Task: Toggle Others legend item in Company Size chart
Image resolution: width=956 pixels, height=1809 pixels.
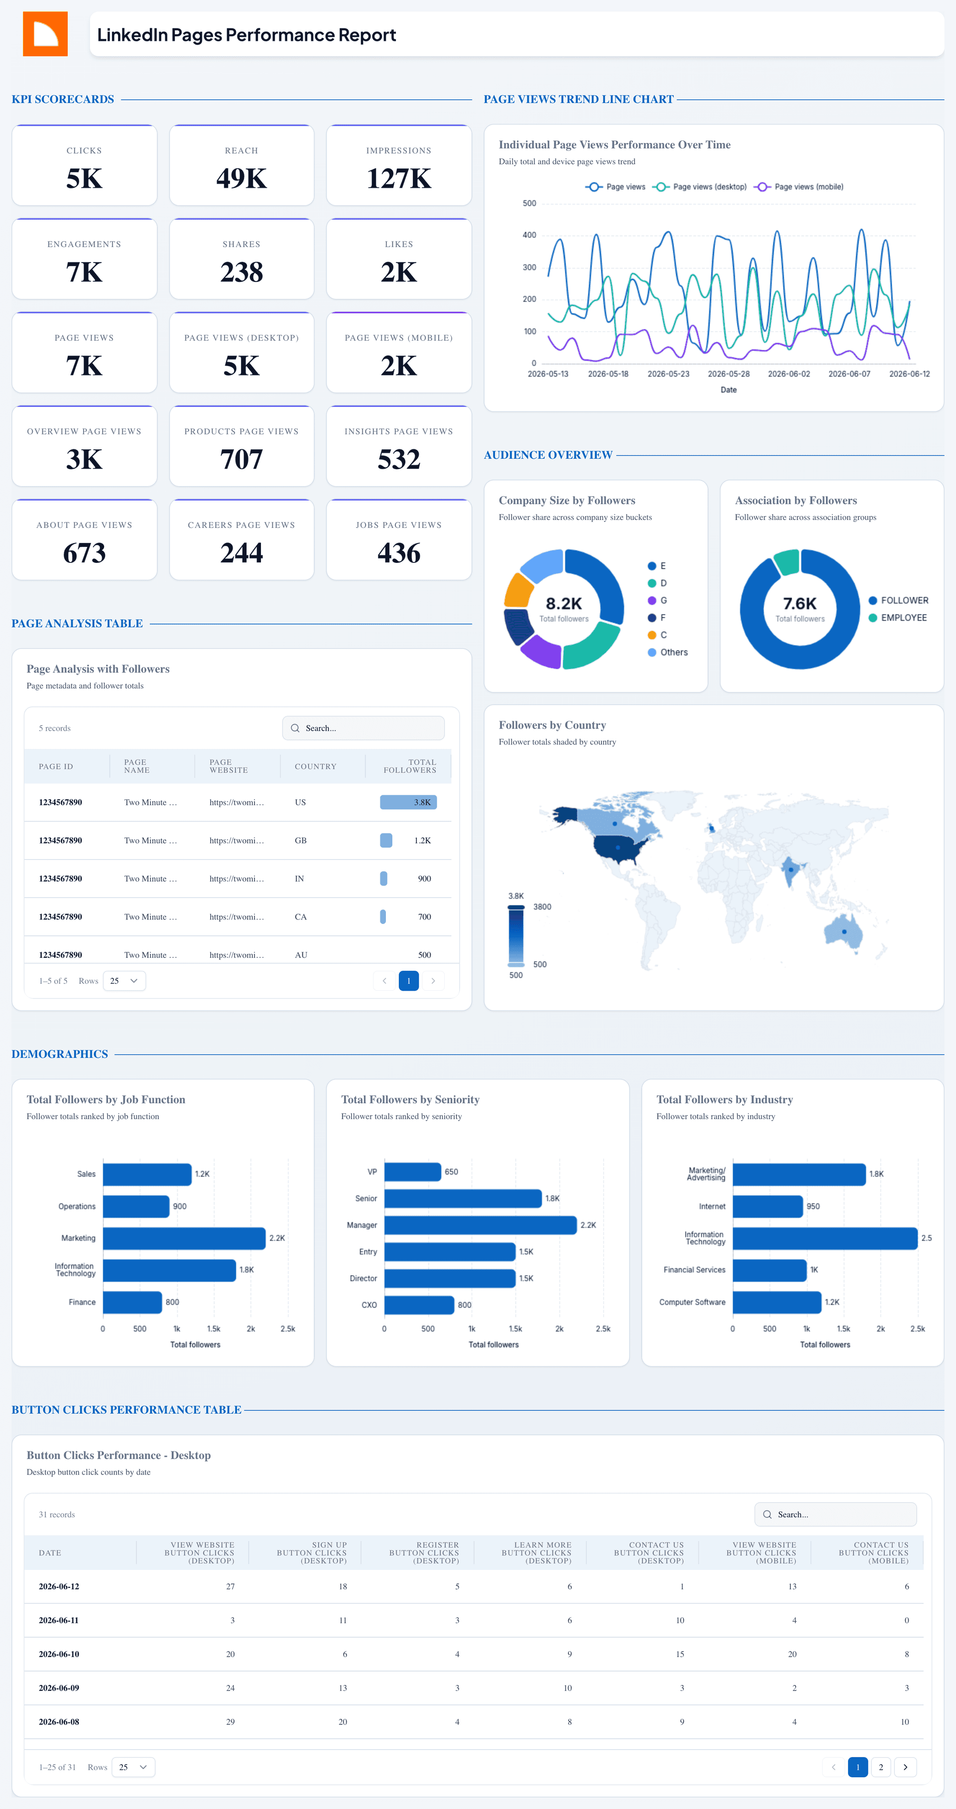Action: (x=668, y=652)
